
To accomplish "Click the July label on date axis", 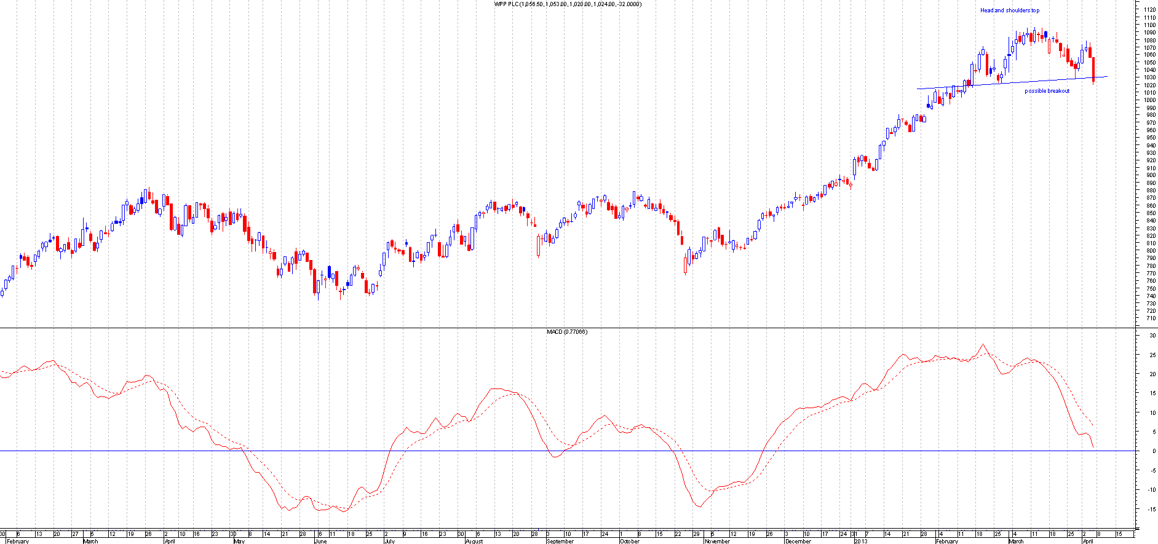I will [389, 542].
